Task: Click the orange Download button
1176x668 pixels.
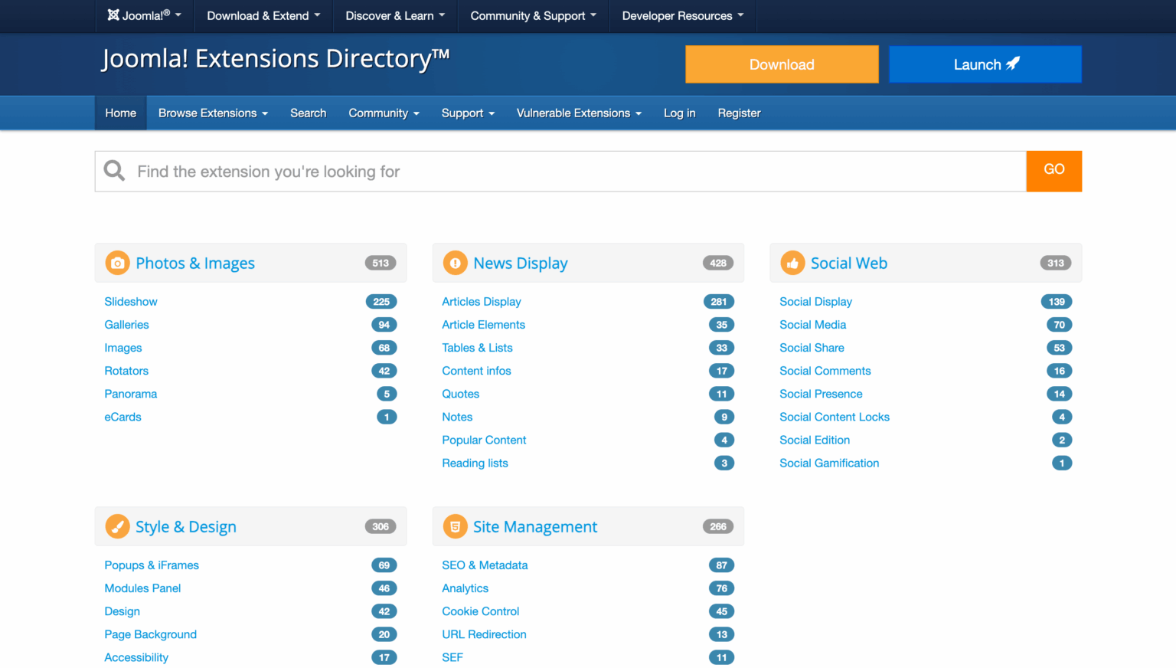Action: [782, 64]
